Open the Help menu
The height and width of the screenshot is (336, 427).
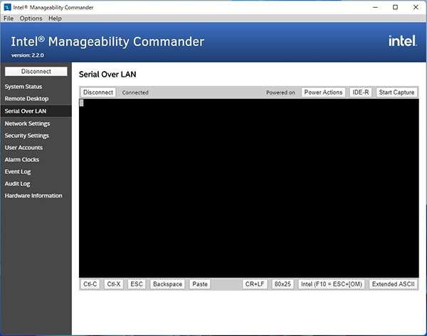55,18
